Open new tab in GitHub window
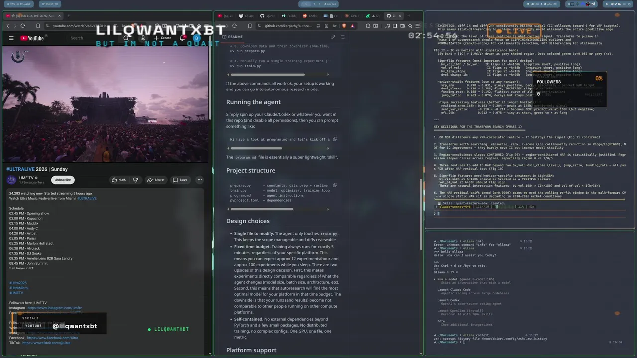 [x=409, y=16]
